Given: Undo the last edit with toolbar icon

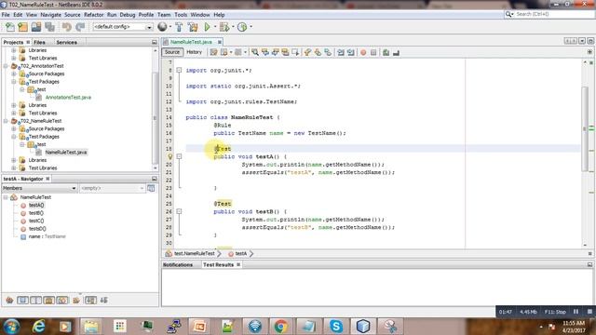Looking at the screenshot, I should coord(67,27).
